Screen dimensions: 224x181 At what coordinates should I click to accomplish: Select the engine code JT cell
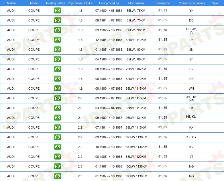(191, 157)
